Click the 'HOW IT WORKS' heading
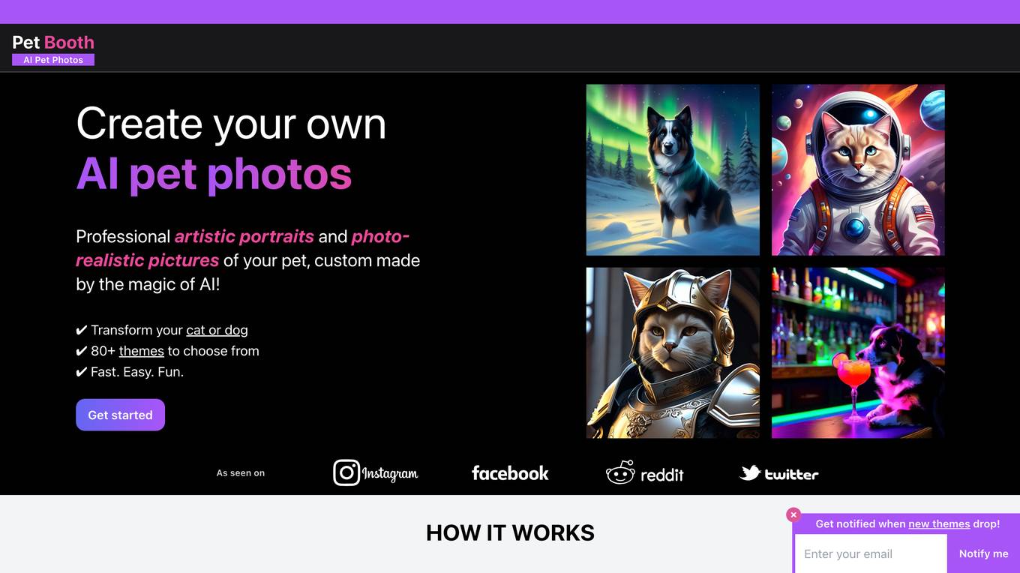1020x573 pixels. tap(510, 532)
